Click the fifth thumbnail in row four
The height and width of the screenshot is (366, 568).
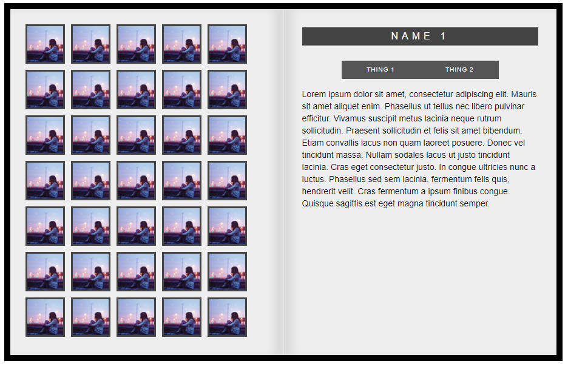pos(227,180)
